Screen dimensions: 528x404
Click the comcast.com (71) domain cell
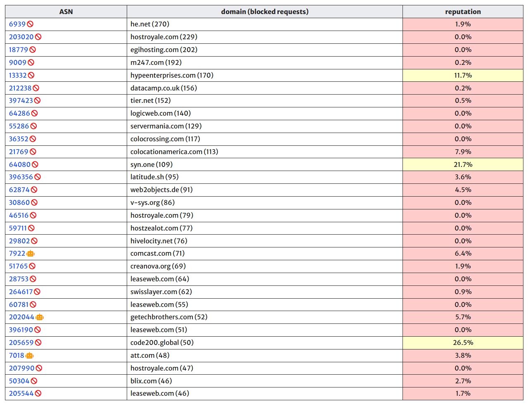pyautogui.click(x=157, y=254)
